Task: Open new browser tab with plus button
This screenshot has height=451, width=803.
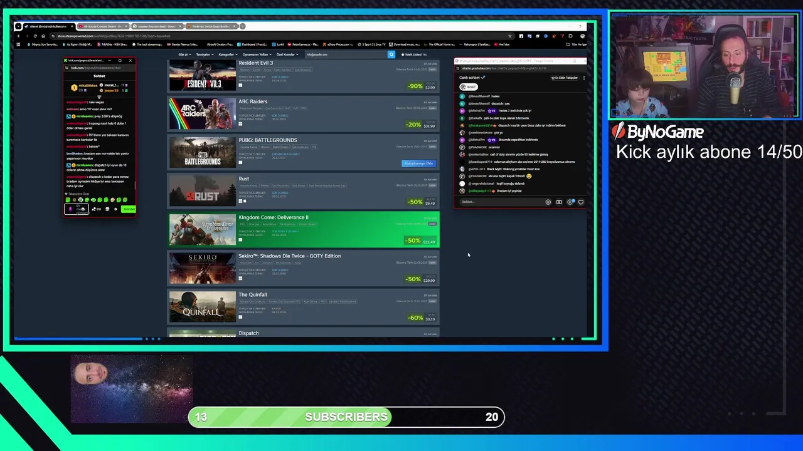Action: click(x=242, y=26)
